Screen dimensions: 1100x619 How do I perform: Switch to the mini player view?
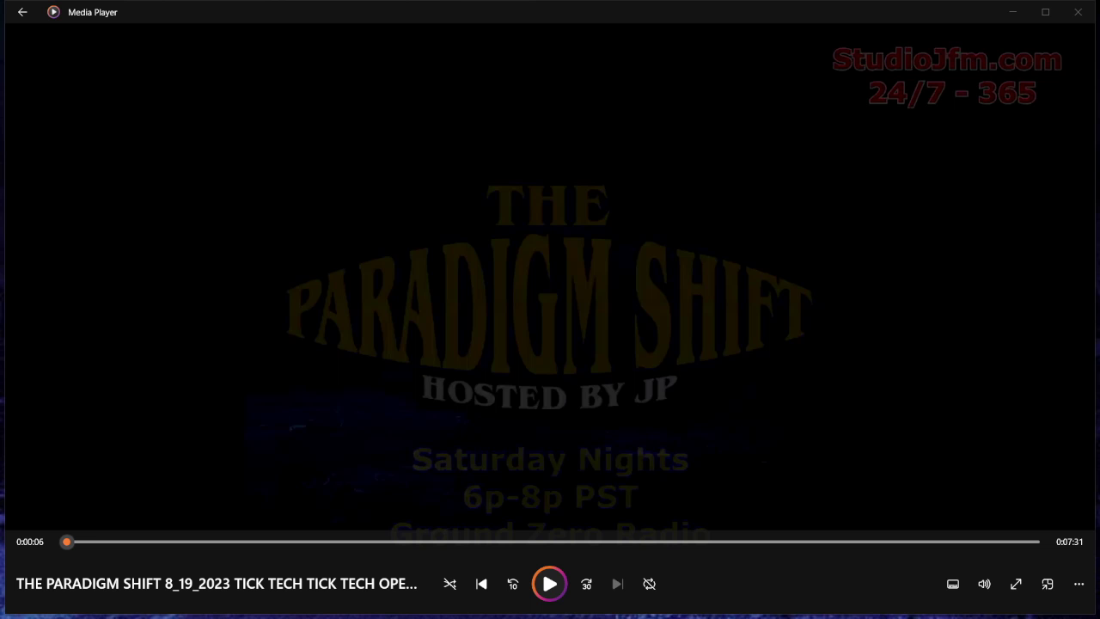point(1048,584)
